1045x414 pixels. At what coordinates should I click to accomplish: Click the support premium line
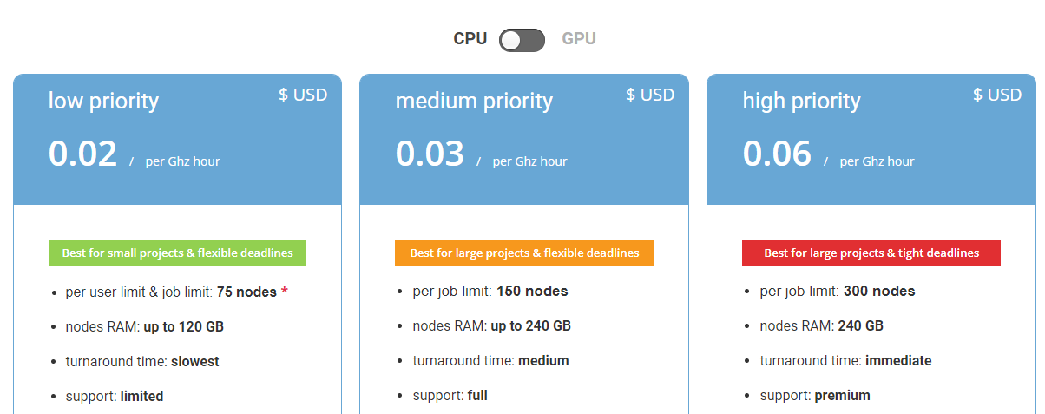click(814, 396)
